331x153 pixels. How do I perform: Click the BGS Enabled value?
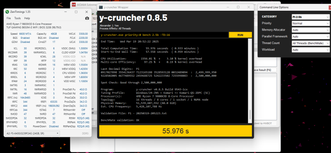point(25,38)
